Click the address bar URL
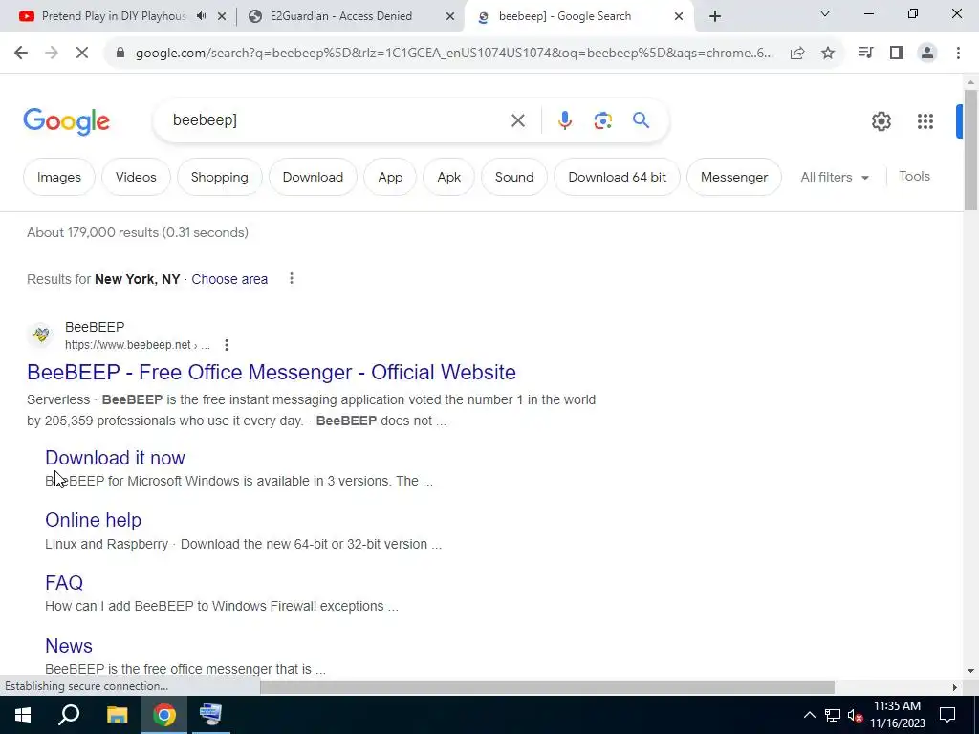979x734 pixels. (454, 54)
